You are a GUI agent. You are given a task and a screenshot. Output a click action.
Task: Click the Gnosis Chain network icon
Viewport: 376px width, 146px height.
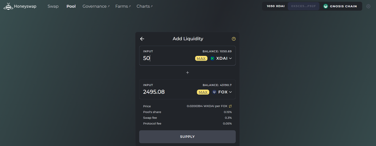coord(325,6)
